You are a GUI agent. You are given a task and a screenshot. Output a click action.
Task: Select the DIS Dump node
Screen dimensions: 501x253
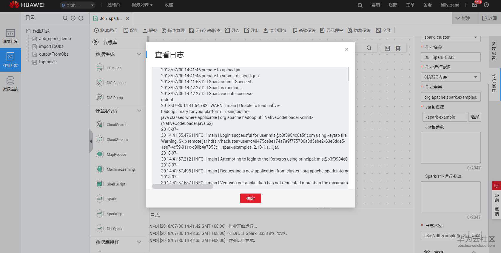(x=110, y=98)
